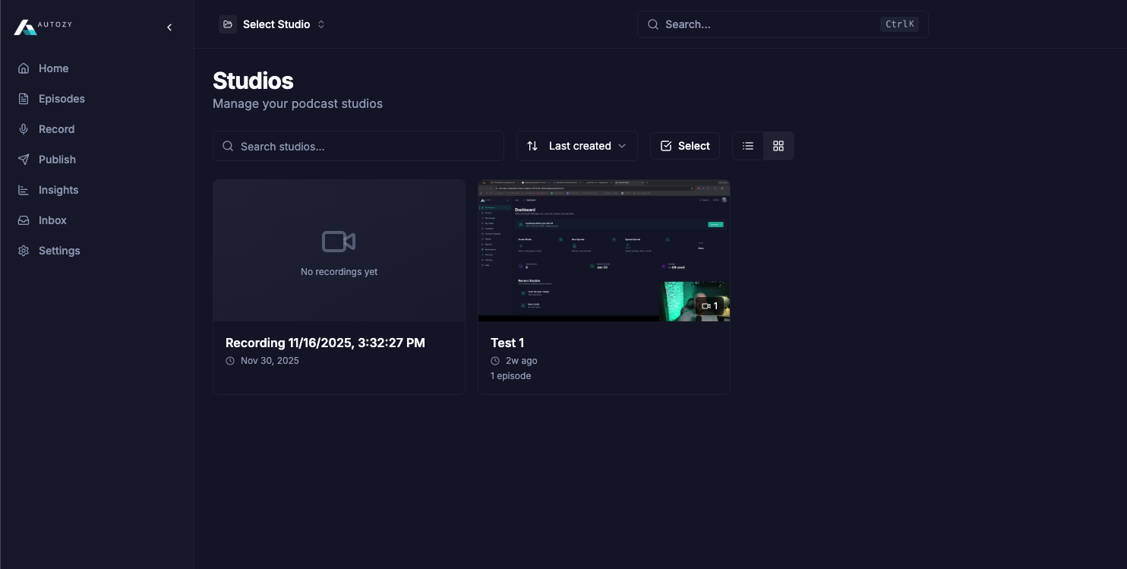The width and height of the screenshot is (1127, 569).
Task: Switch studios view to list layout
Action: click(748, 146)
